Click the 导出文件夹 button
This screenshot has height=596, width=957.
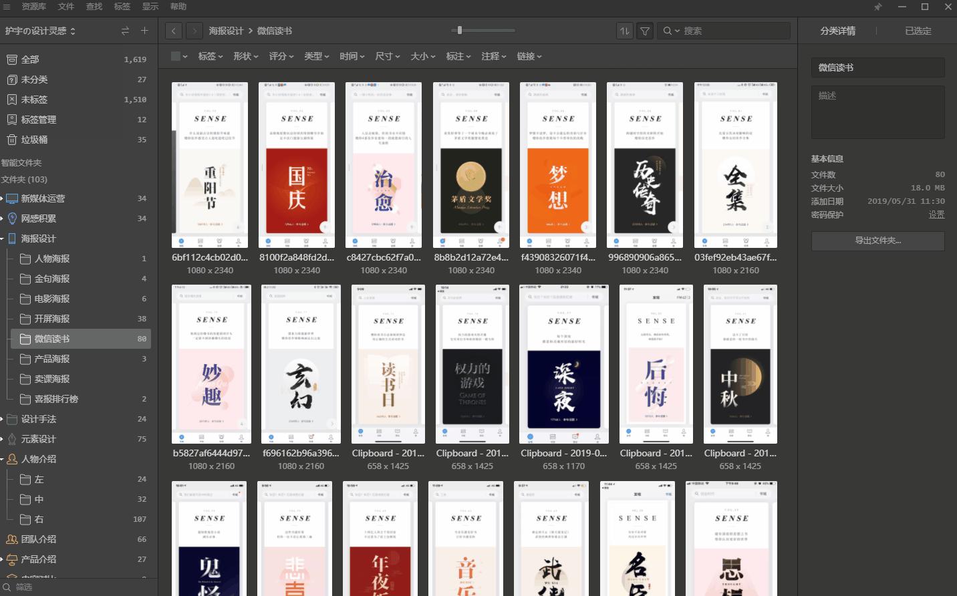point(877,241)
